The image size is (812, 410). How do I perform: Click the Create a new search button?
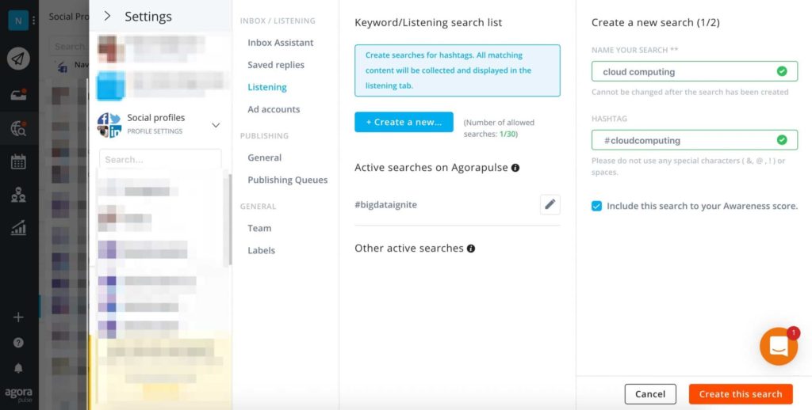[404, 122]
